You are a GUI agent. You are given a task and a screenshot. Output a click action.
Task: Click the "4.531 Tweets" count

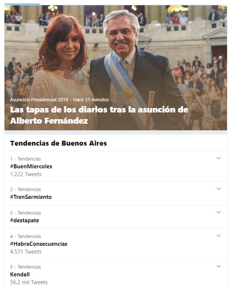(26, 252)
